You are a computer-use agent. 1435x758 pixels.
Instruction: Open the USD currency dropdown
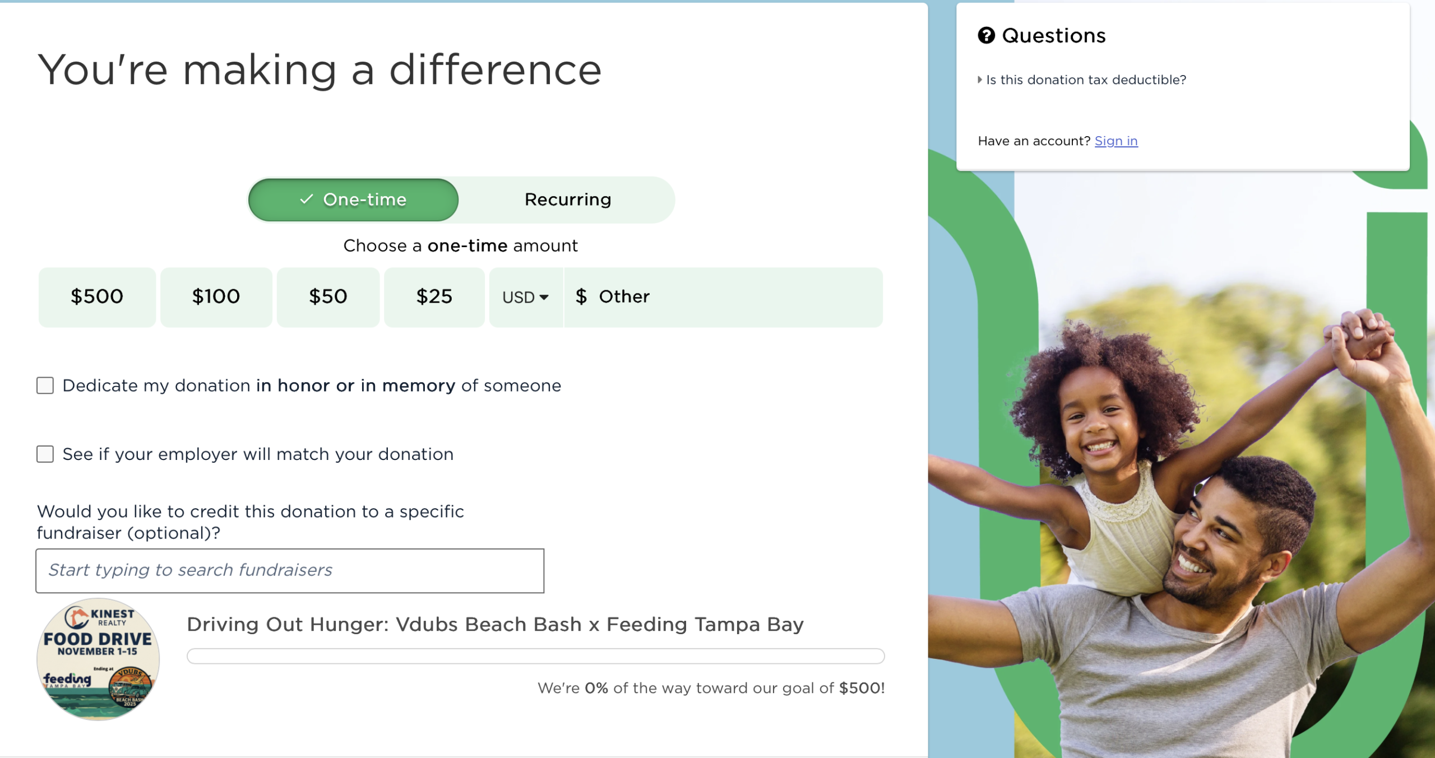(x=525, y=297)
